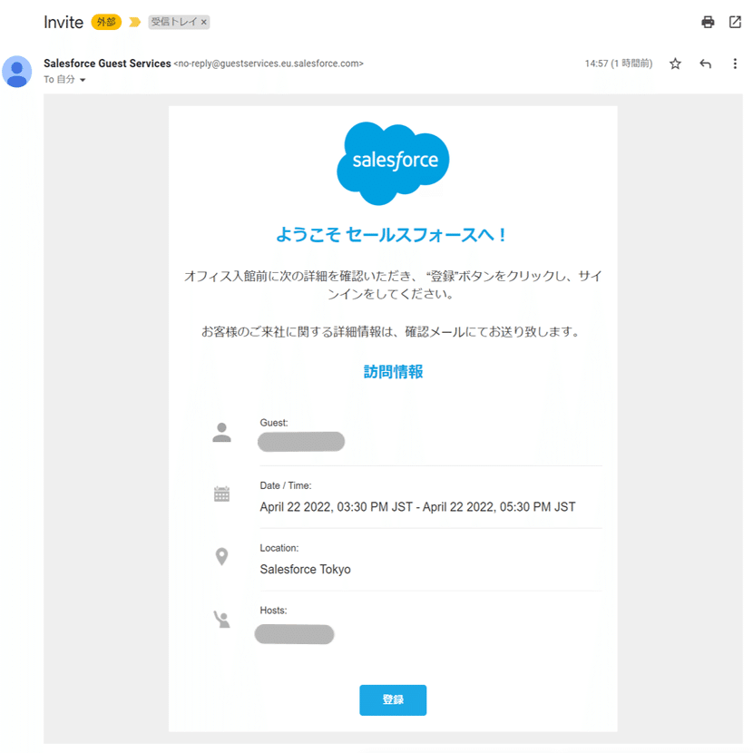This screenshot has width=753, height=753.
Task: Click the yellow importance marker arrow
Action: [x=135, y=22]
